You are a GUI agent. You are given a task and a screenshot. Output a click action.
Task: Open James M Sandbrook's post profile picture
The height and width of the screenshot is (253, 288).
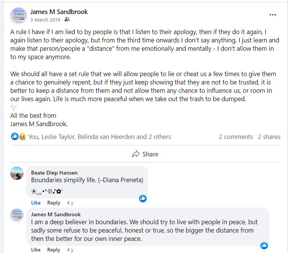point(18,16)
